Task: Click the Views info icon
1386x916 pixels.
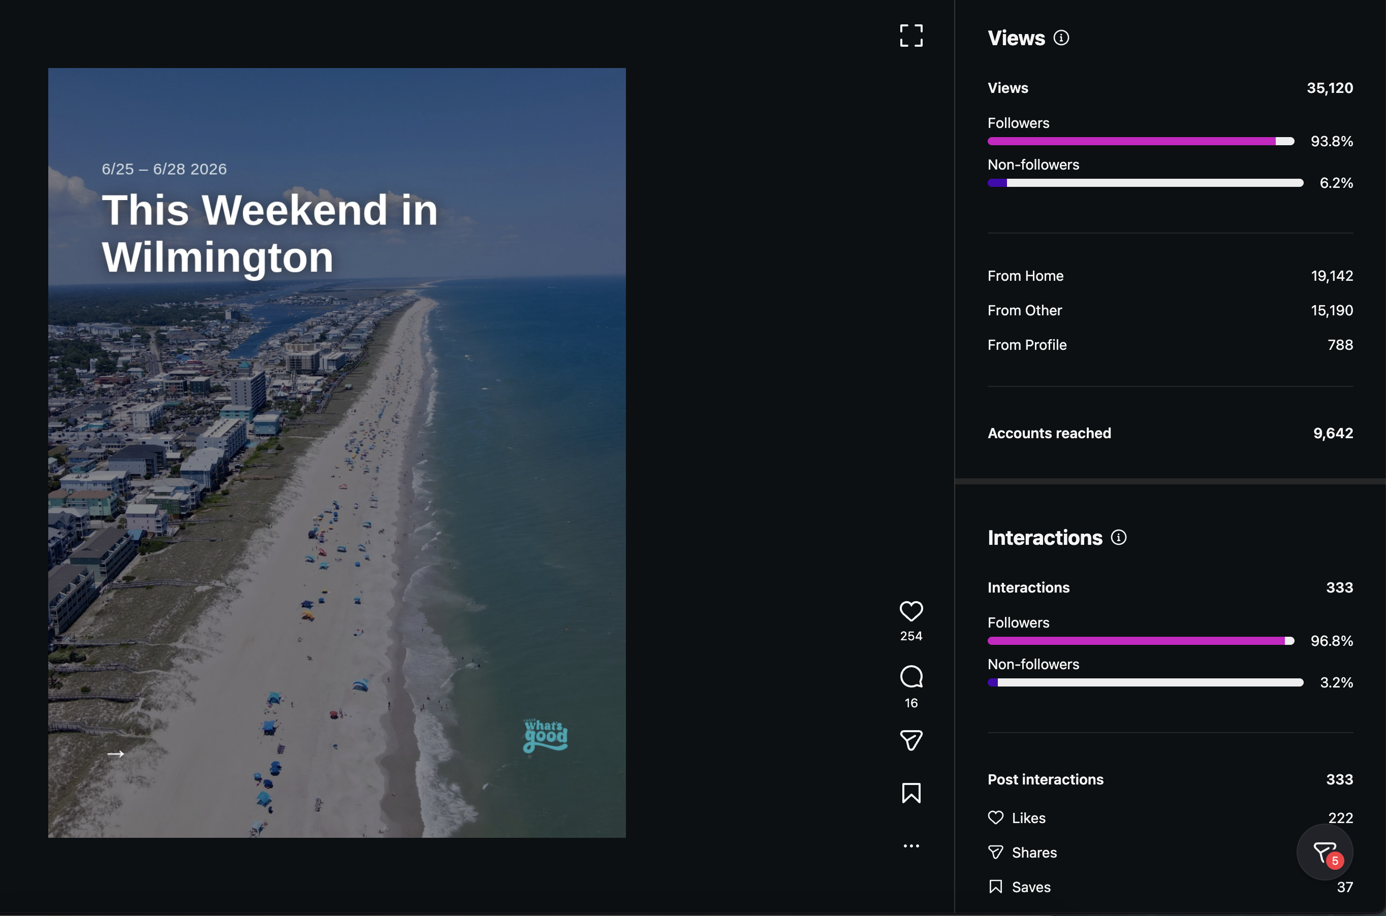Action: [1061, 38]
